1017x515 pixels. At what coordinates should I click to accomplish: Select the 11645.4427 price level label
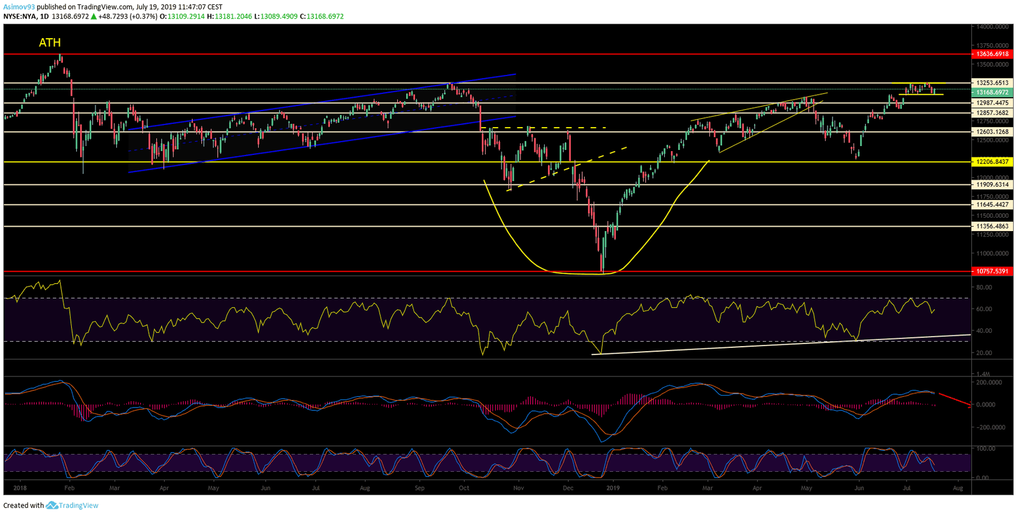[992, 205]
